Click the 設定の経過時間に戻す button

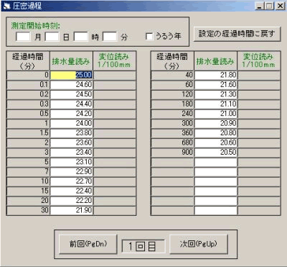coord(237,34)
